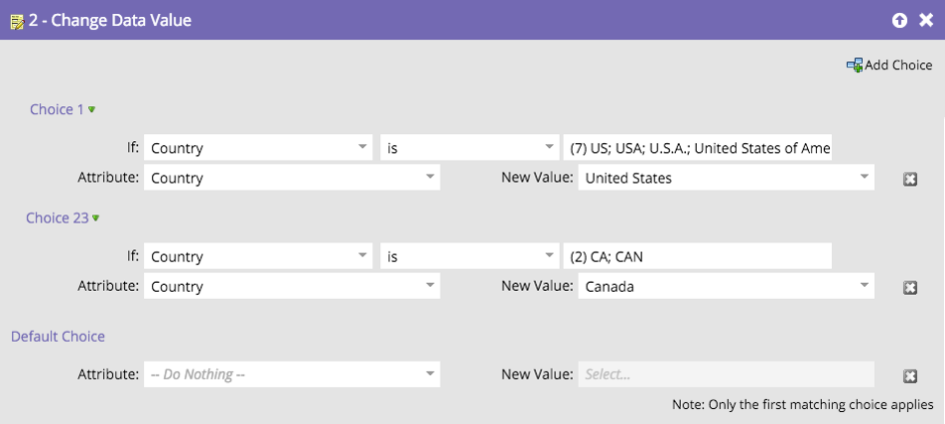Remove Choice 1 with its delete icon
945x424 pixels.
click(909, 179)
